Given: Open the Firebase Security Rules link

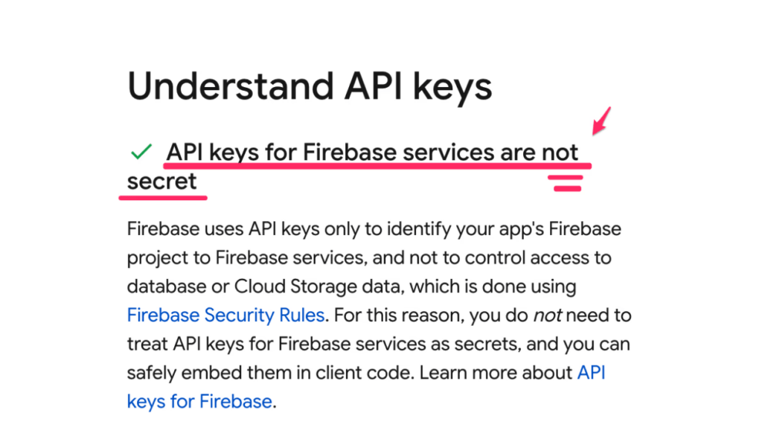Looking at the screenshot, I should tap(225, 315).
